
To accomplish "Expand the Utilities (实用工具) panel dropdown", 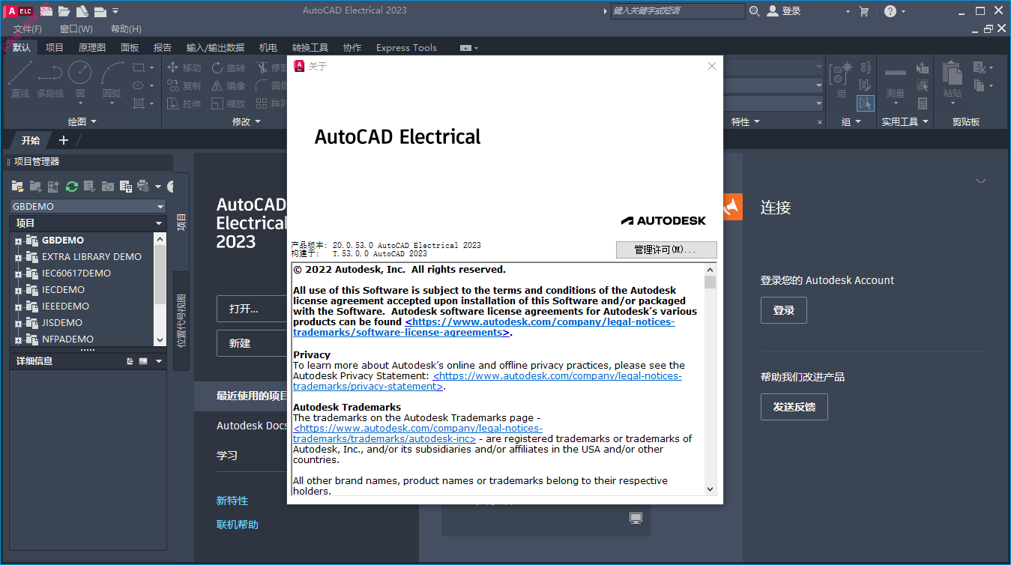I will tap(905, 121).
